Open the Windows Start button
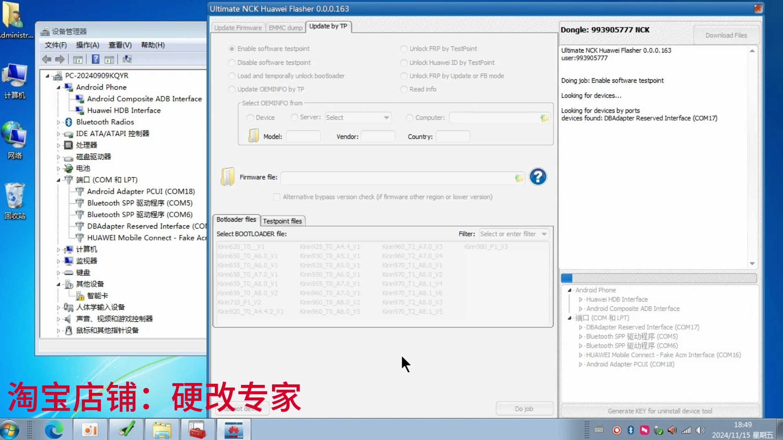 click(10, 430)
